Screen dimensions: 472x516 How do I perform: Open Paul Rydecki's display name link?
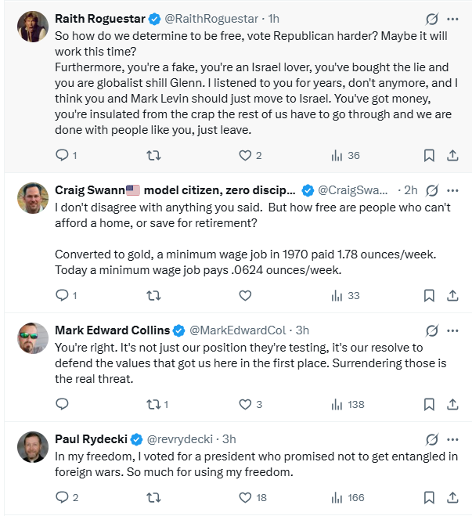tap(91, 439)
